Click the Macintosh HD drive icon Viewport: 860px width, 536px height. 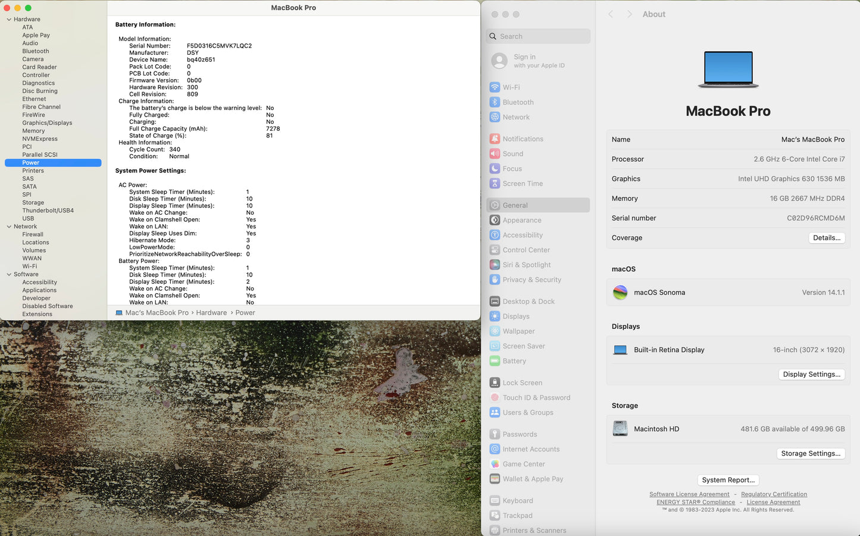pos(620,429)
